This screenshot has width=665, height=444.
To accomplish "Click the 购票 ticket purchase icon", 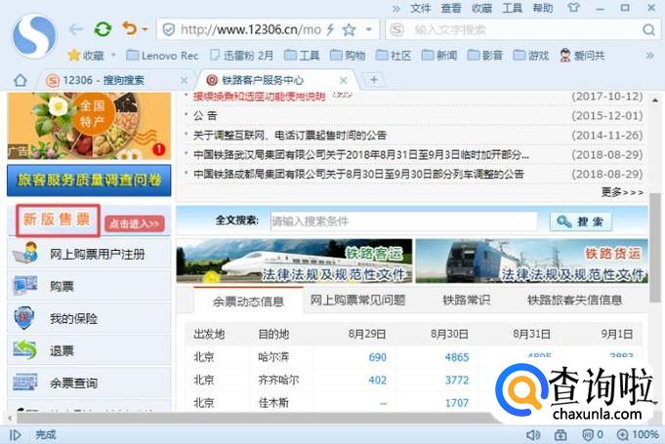I will 23,286.
